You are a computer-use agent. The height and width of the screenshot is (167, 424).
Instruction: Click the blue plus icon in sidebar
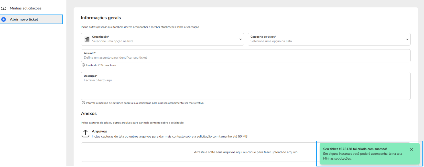click(4, 19)
